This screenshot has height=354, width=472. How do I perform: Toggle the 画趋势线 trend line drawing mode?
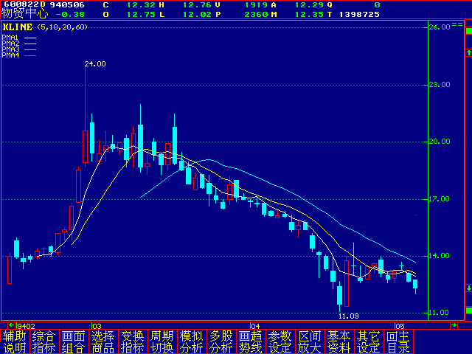tap(251, 341)
